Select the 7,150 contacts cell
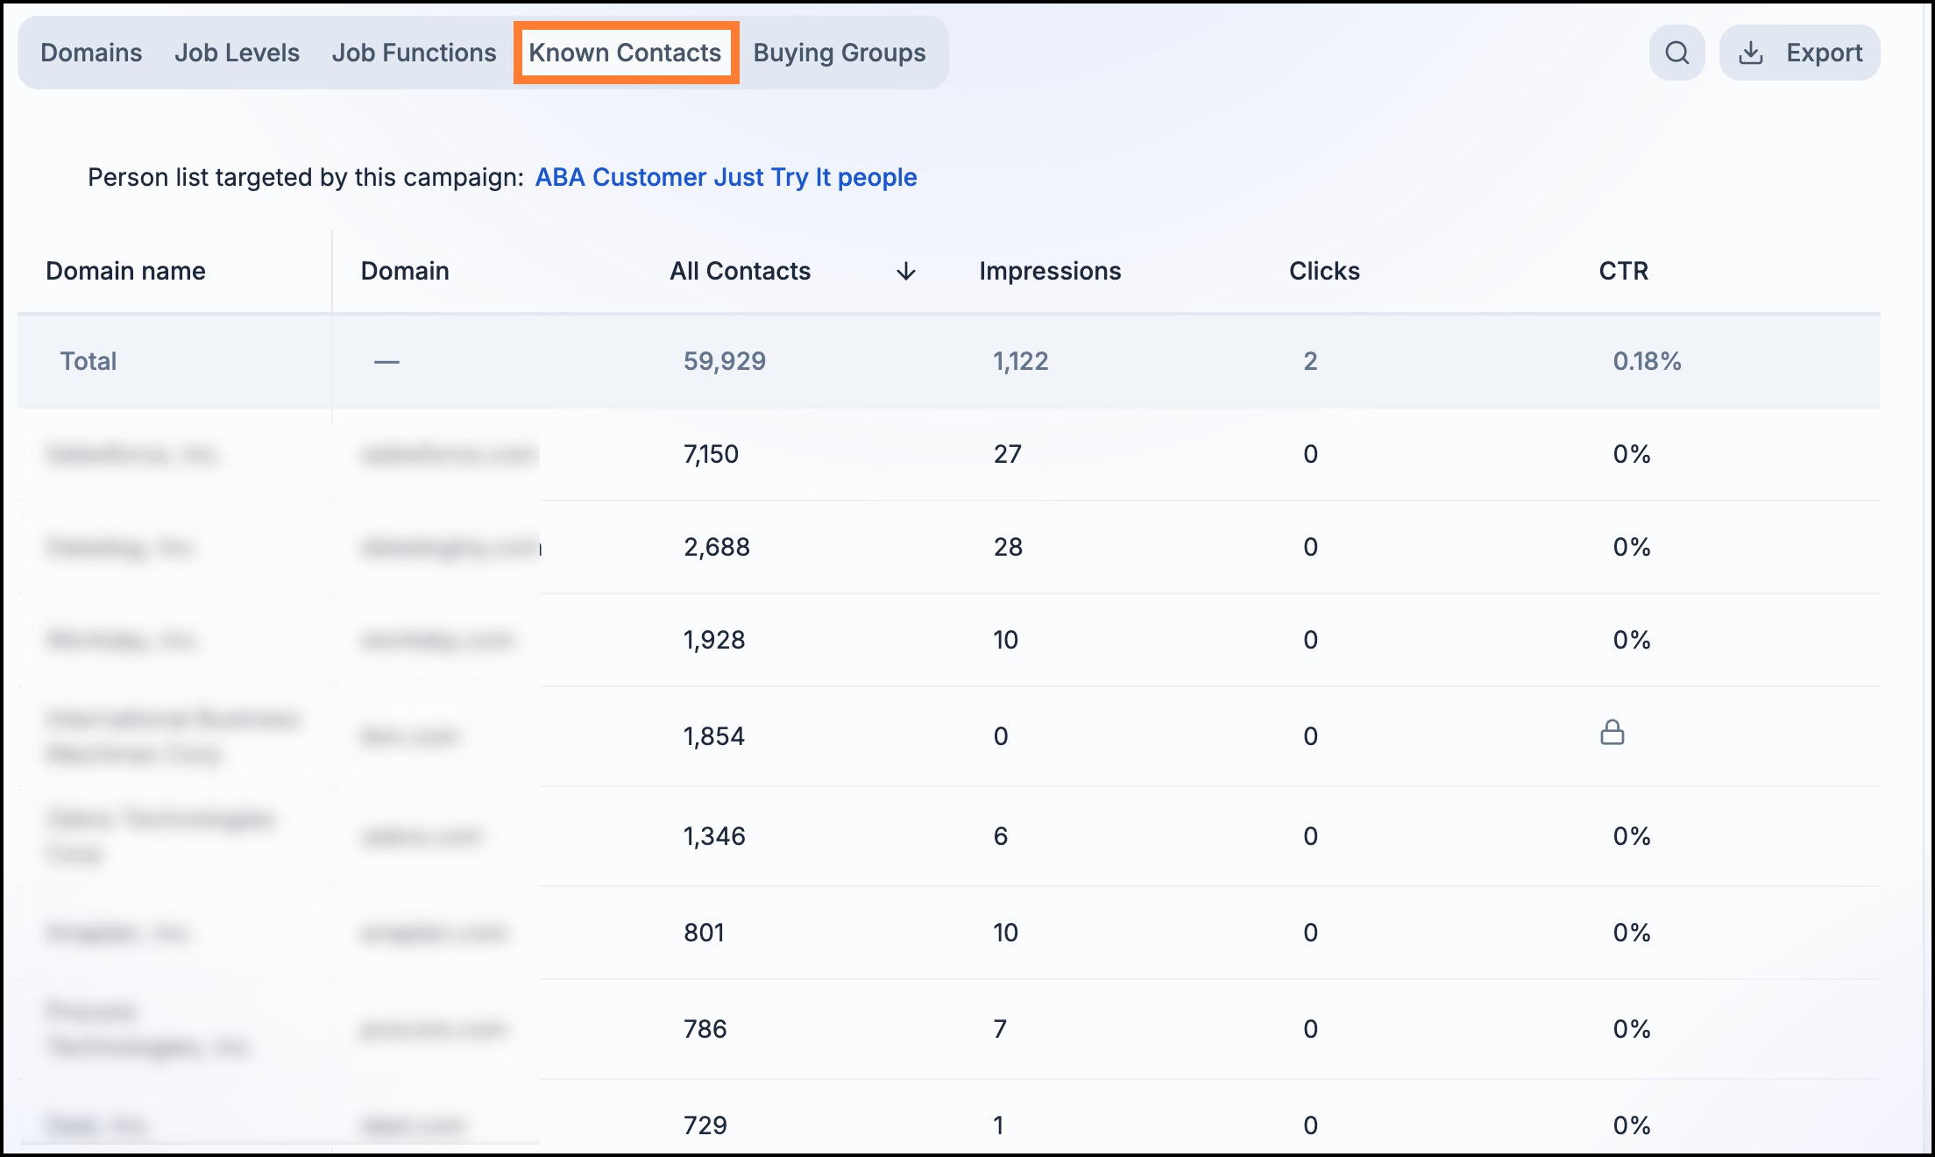This screenshot has height=1157, width=1935. click(711, 454)
